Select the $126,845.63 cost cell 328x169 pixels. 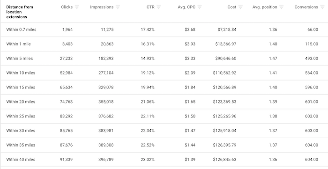point(224,159)
